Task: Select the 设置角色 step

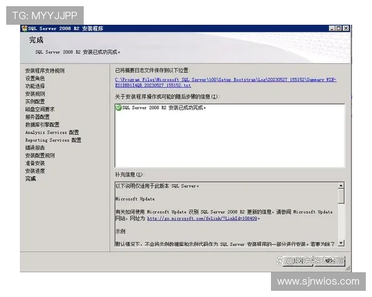Action: coord(35,79)
